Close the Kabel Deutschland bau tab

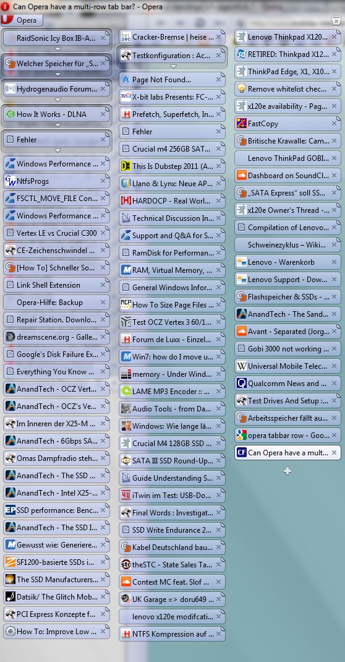click(x=218, y=547)
